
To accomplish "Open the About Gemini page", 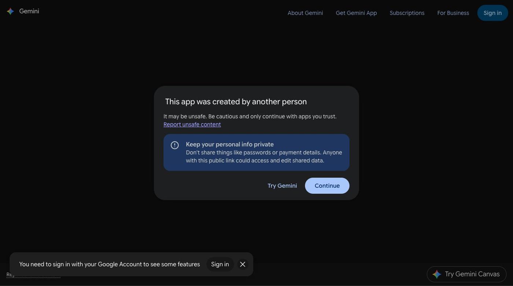I will coord(305,13).
